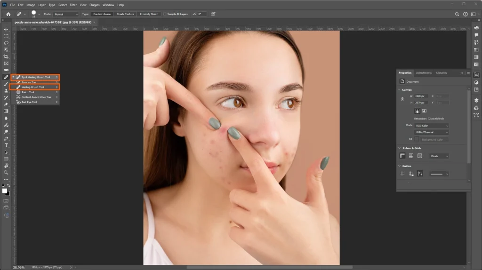Open the blend Mode dropdown set to Normal
482x270 pixels.
click(x=66, y=14)
